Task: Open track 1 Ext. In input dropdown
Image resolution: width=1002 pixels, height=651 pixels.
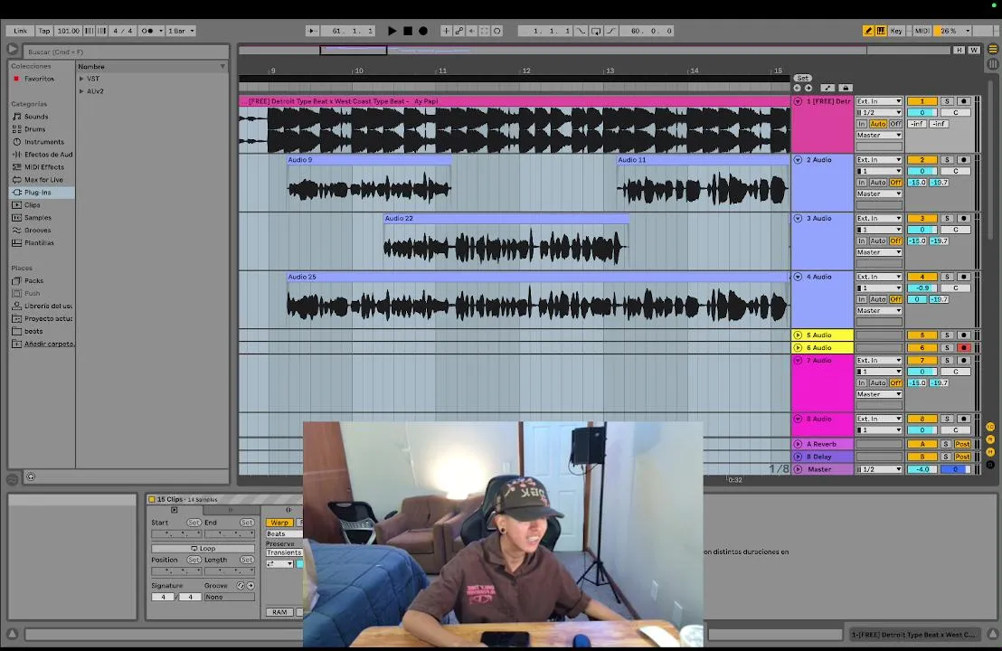Action: tap(879, 101)
